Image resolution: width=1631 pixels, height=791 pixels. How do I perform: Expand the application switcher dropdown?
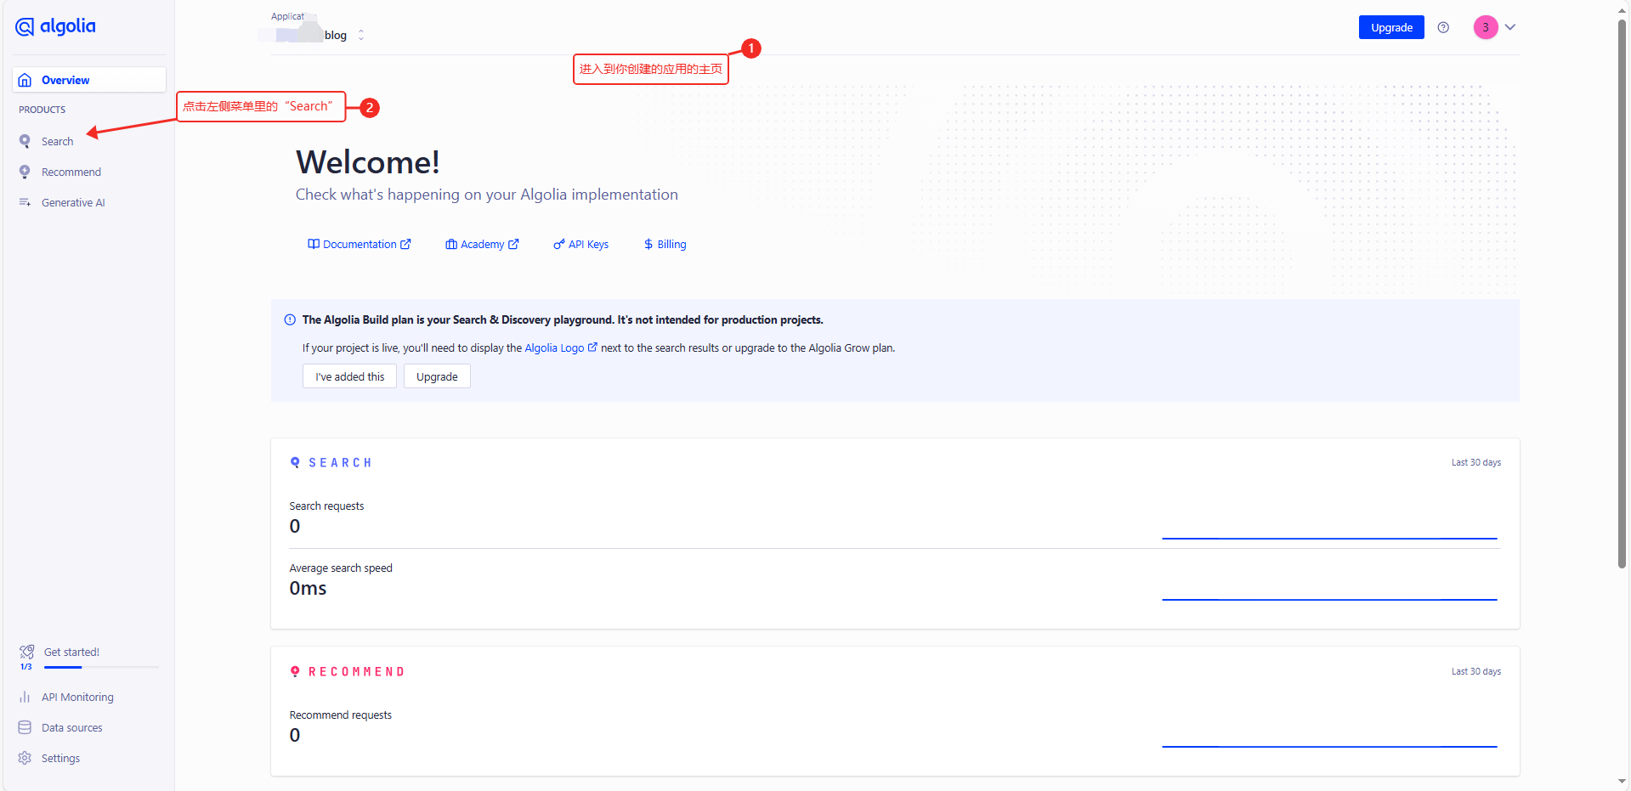tap(360, 35)
